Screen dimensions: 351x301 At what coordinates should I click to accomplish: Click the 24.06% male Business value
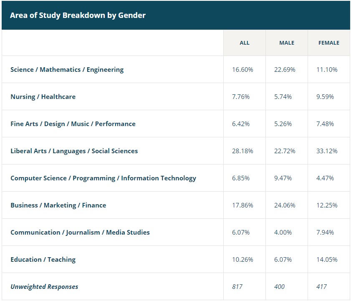(x=285, y=205)
